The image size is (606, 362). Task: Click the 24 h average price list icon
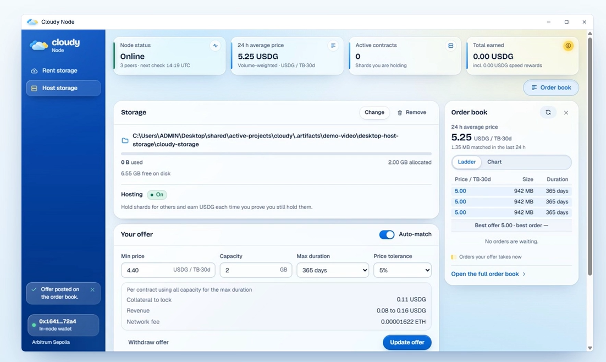click(333, 46)
